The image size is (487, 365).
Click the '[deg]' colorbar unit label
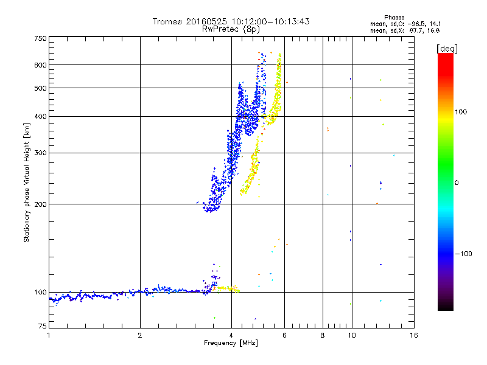(447, 49)
